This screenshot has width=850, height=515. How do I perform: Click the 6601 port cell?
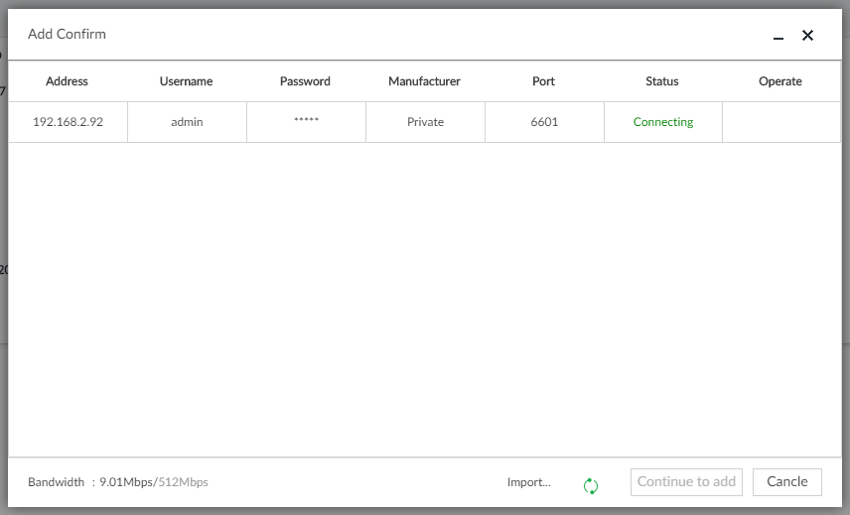pyautogui.click(x=544, y=122)
